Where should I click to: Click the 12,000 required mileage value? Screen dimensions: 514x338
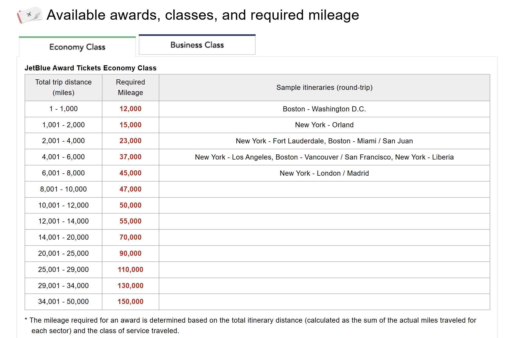point(130,109)
